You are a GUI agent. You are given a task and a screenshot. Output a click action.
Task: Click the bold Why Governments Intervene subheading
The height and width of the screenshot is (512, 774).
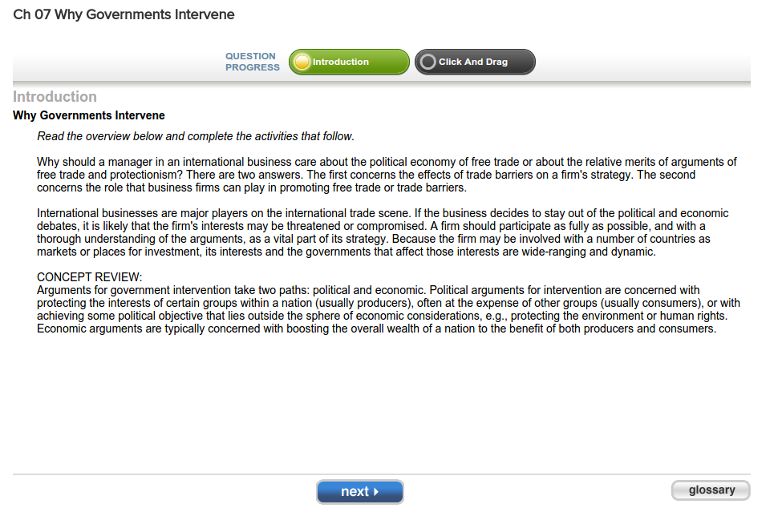pos(89,115)
